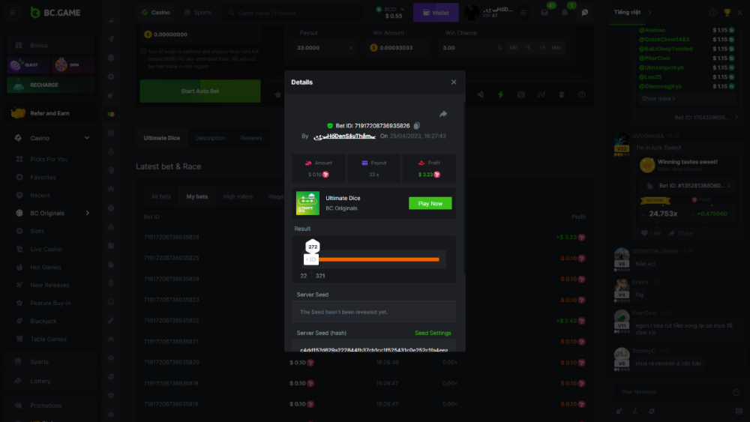Toggle the chat panel bubble icon
This screenshot has width=750, height=422.
(585, 13)
